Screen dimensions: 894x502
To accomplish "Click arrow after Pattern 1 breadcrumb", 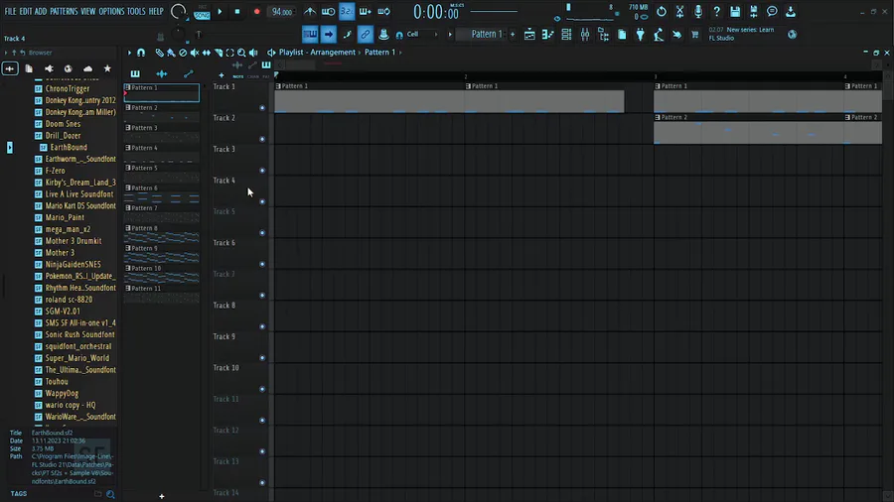I will [401, 53].
